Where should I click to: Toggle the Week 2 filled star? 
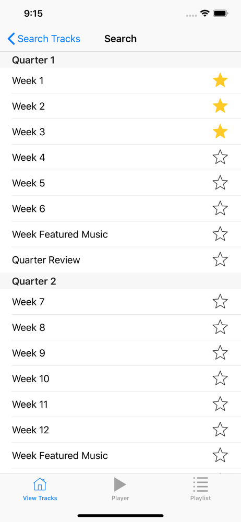point(220,106)
